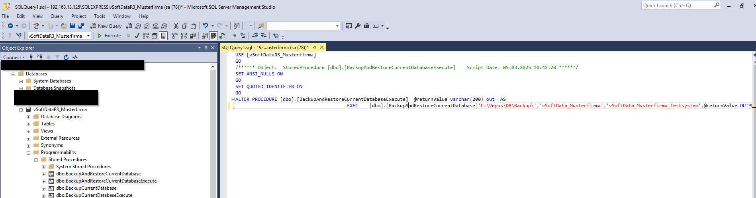
Task: Click the Decrease Indent icon
Action: 255,36
